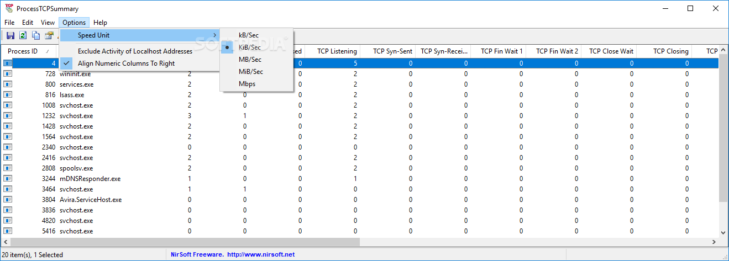Click the icon of svchost.exe PID 1008
Screen dimensions: 729x261
point(8,105)
